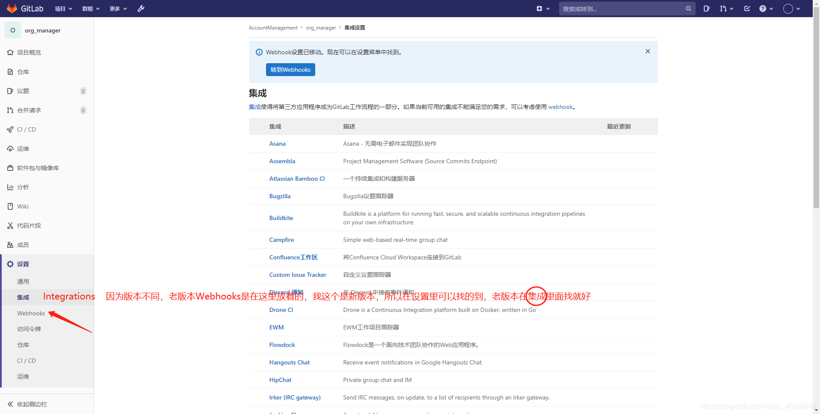Click org_manager breadcrumb link
The image size is (820, 414).
321,28
